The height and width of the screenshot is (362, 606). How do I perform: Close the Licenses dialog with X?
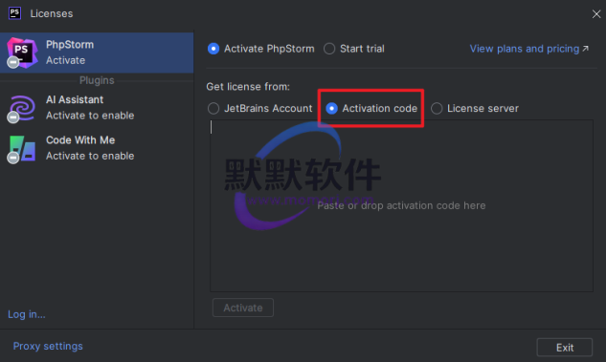point(596,14)
